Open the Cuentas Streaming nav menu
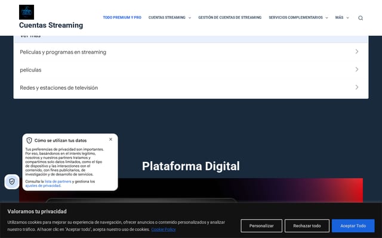382x238 pixels. pyautogui.click(x=167, y=17)
